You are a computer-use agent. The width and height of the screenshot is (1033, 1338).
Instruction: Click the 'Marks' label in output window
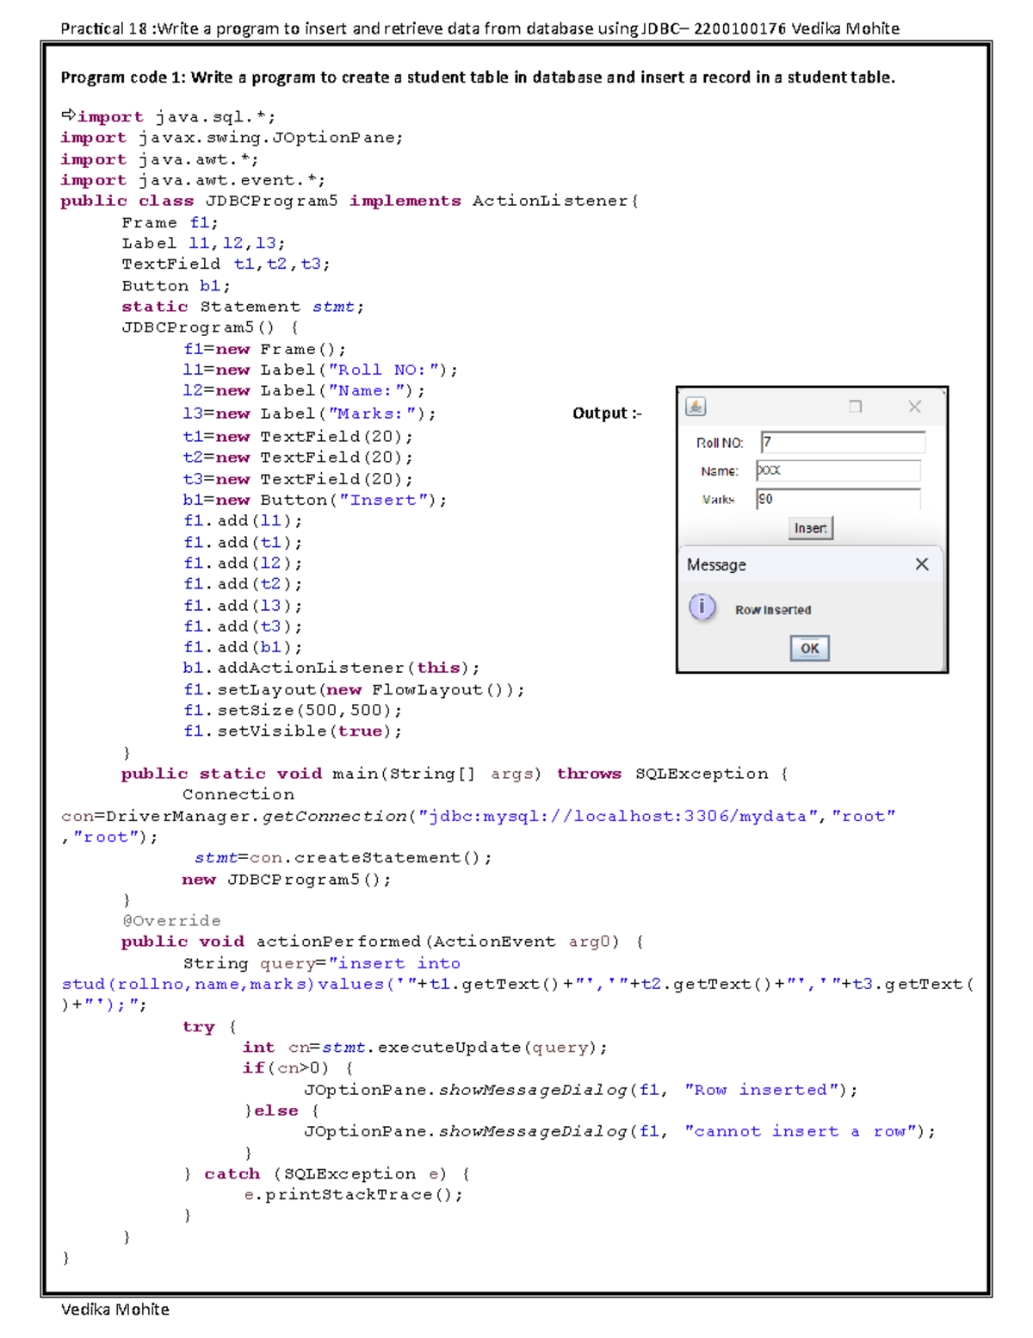click(x=718, y=500)
